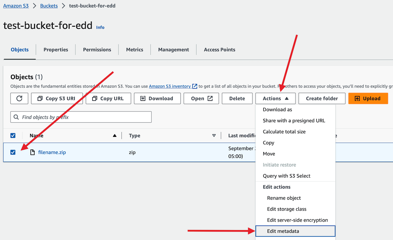Collapse the Actions dropdown menu

275,98
